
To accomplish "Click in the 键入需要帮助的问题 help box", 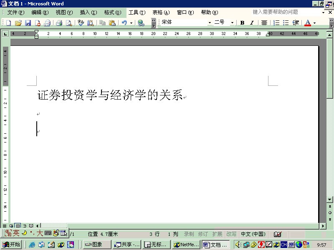I will 286,12.
